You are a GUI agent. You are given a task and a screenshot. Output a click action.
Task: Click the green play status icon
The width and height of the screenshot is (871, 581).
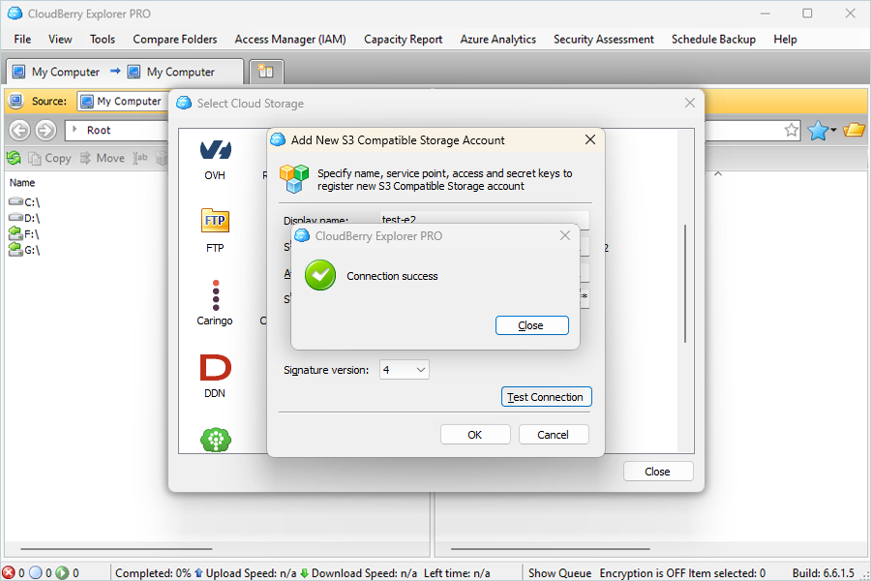[62, 572]
